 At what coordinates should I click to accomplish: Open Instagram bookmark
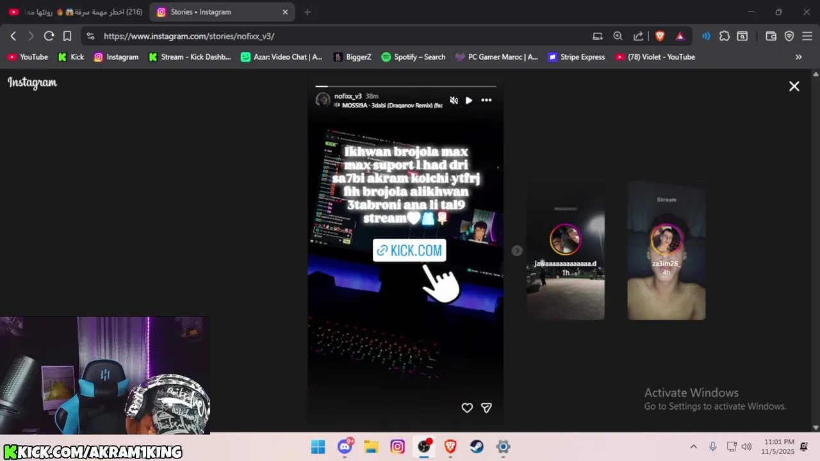(x=116, y=57)
